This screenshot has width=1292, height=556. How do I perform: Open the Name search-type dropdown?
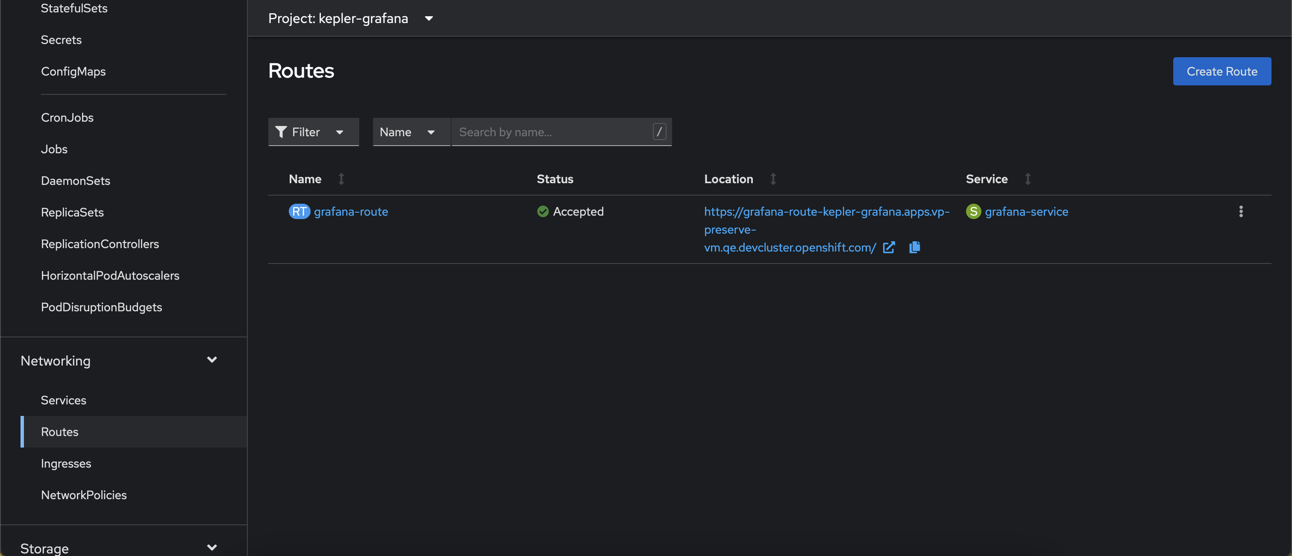pyautogui.click(x=411, y=132)
